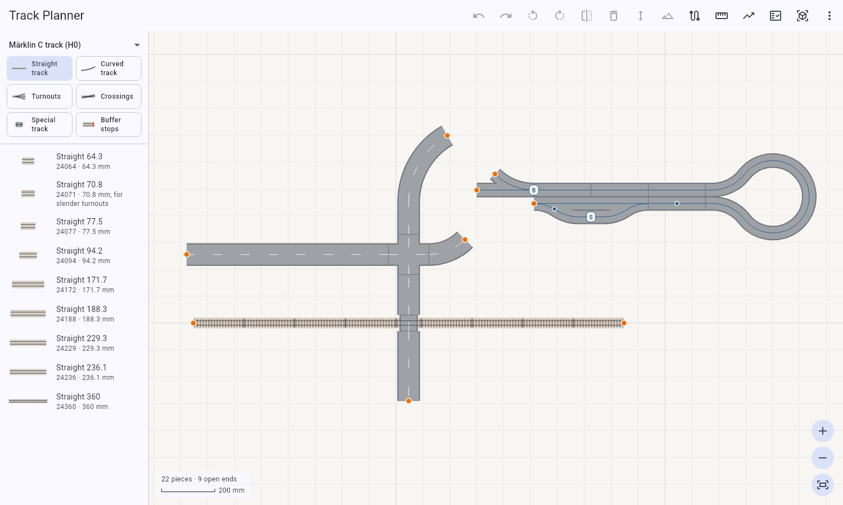
Task: Click the fit-to-screen button
Action: (x=823, y=485)
